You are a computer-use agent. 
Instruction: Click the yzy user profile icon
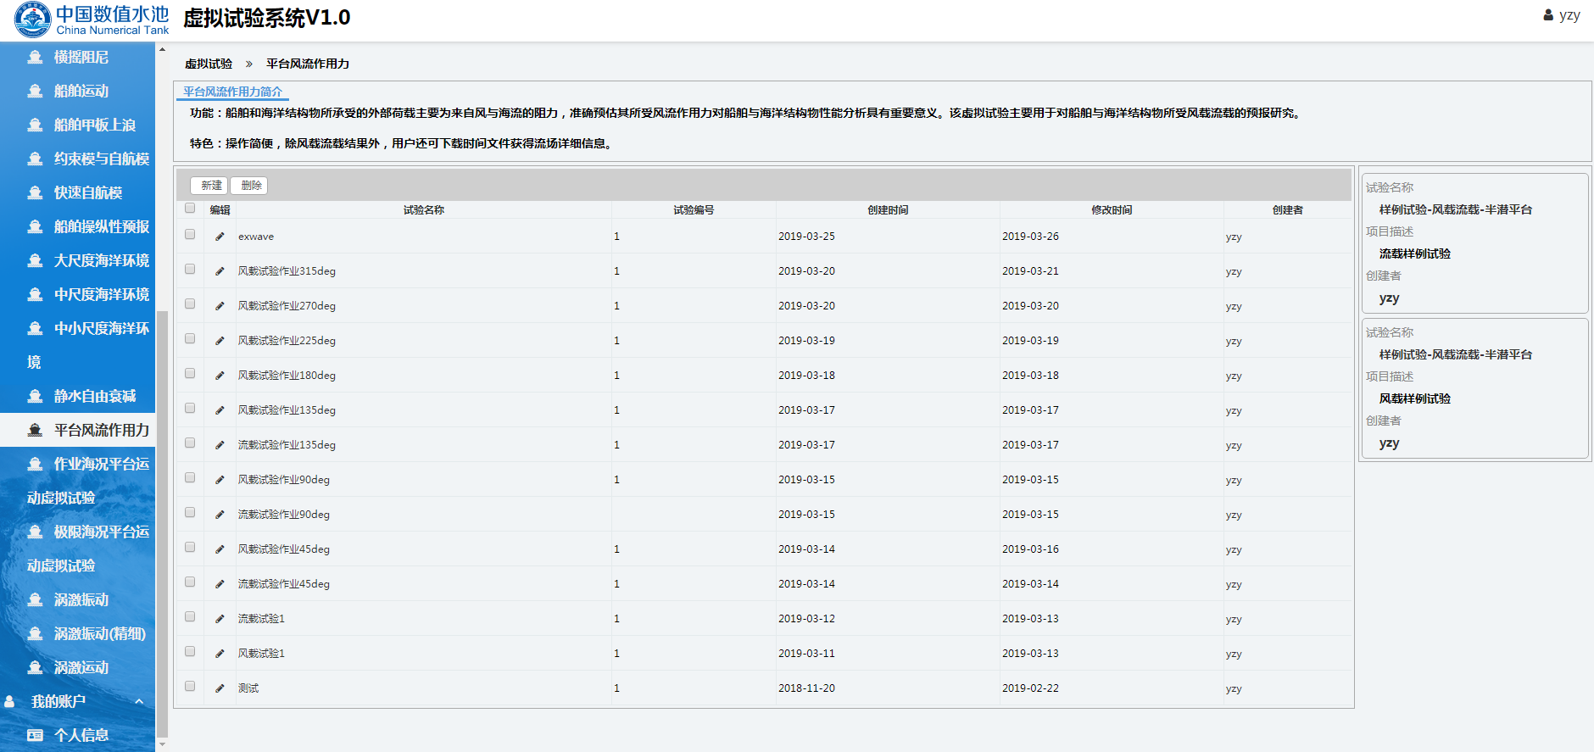coord(1548,15)
